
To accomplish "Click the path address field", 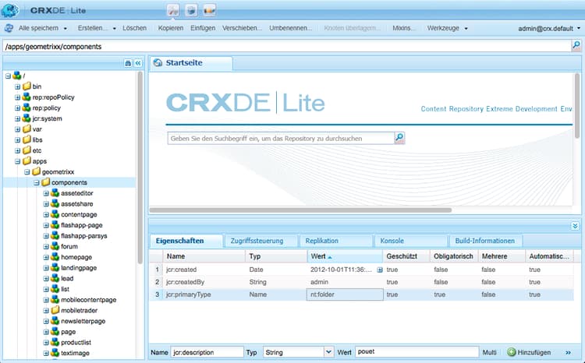I will tap(287, 46).
